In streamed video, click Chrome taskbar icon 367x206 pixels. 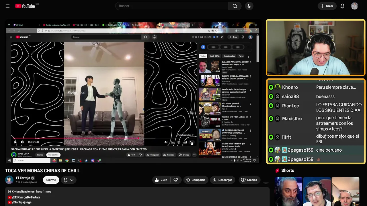[67, 161]
